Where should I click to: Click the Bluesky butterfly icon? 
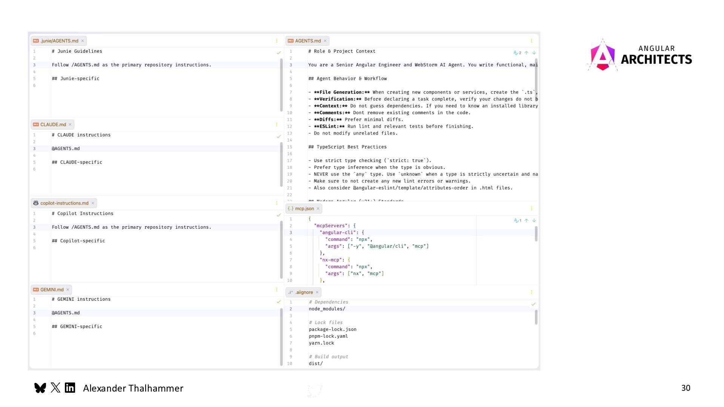pyautogui.click(x=40, y=388)
